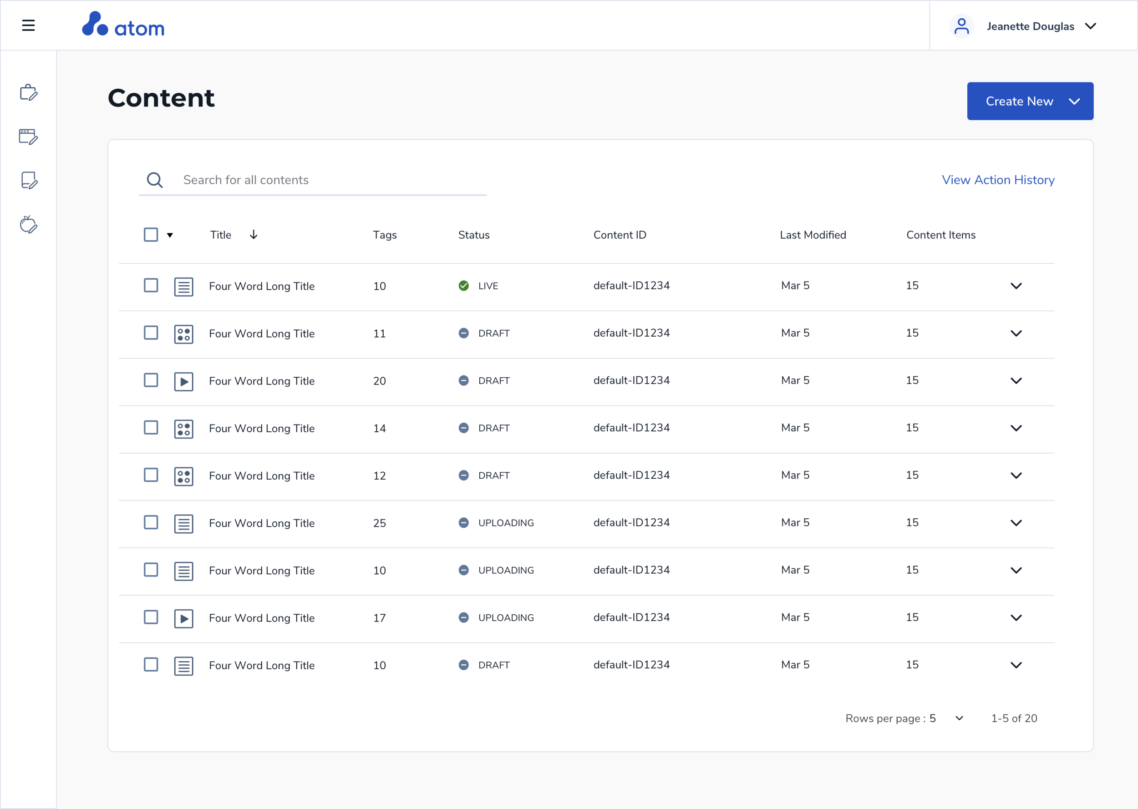The width and height of the screenshot is (1138, 809).
Task: Click the DRAFT status icon in the 14-tags row
Action: [x=463, y=427]
